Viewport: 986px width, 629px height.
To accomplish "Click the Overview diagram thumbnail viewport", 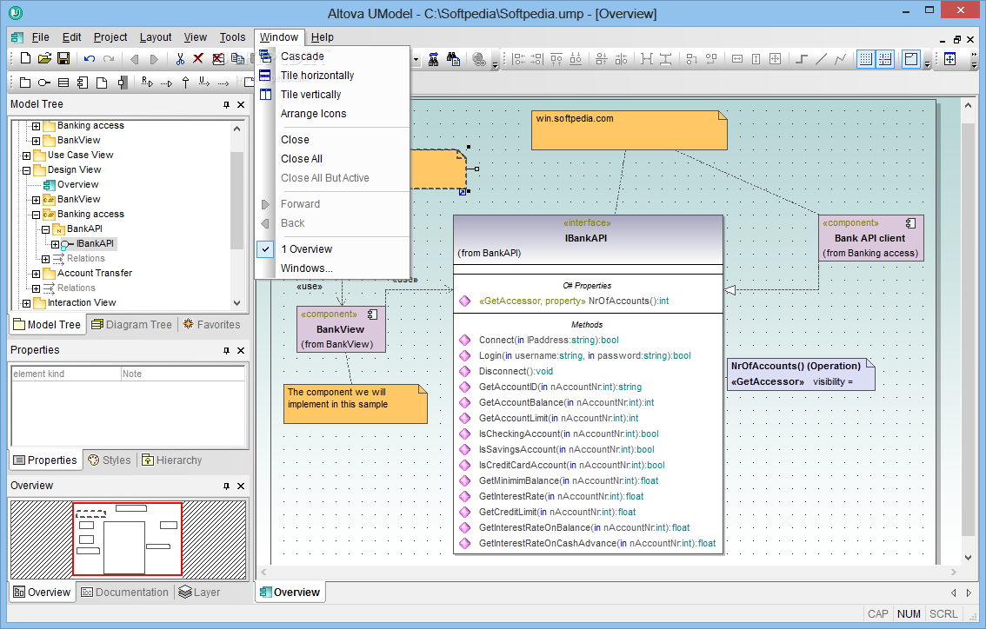I will click(127, 540).
